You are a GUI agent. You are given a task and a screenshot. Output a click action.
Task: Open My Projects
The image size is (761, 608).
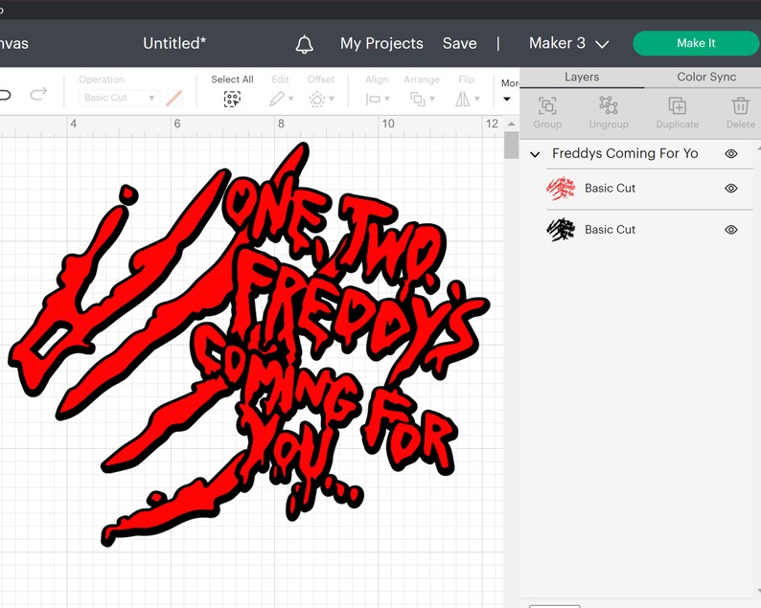pyautogui.click(x=381, y=43)
